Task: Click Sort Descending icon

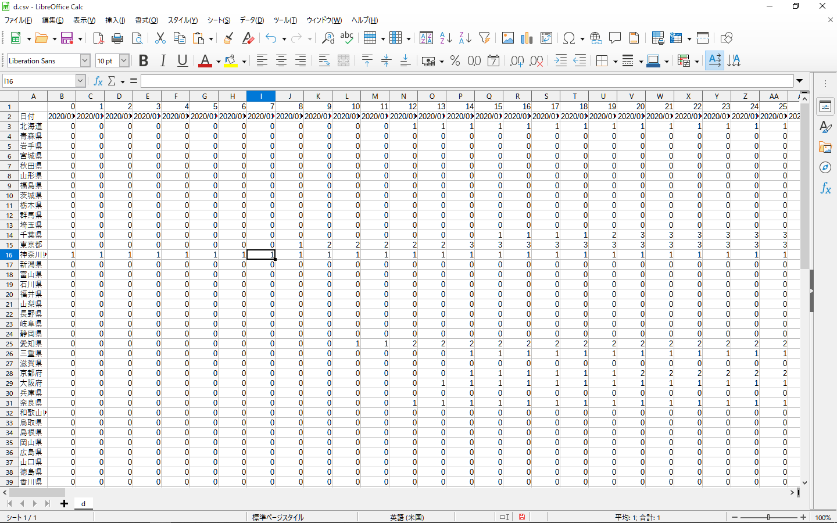Action: coord(465,38)
